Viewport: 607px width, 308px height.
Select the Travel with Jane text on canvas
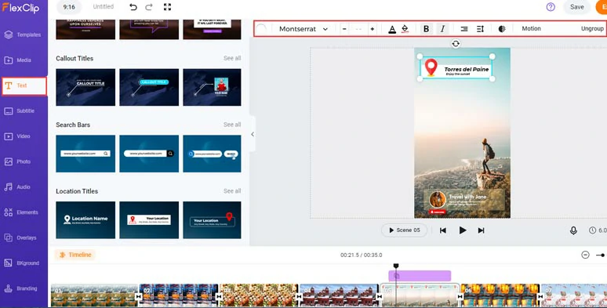pyautogui.click(x=467, y=197)
